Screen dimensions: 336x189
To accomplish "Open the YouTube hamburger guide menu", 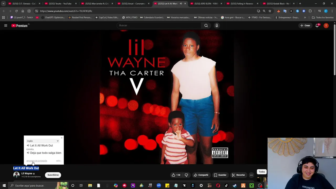I will pyautogui.click(x=6, y=25).
